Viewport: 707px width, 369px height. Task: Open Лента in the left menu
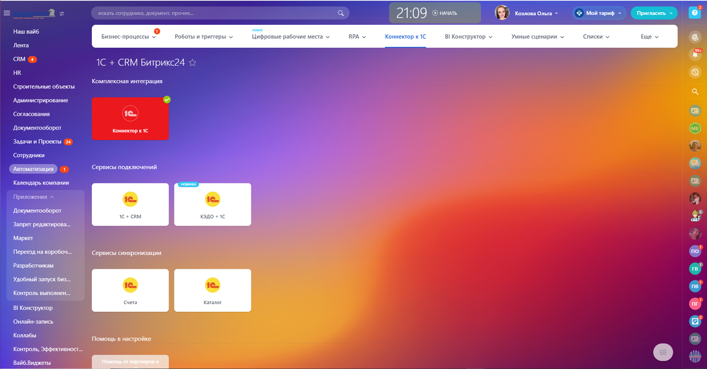tap(21, 45)
